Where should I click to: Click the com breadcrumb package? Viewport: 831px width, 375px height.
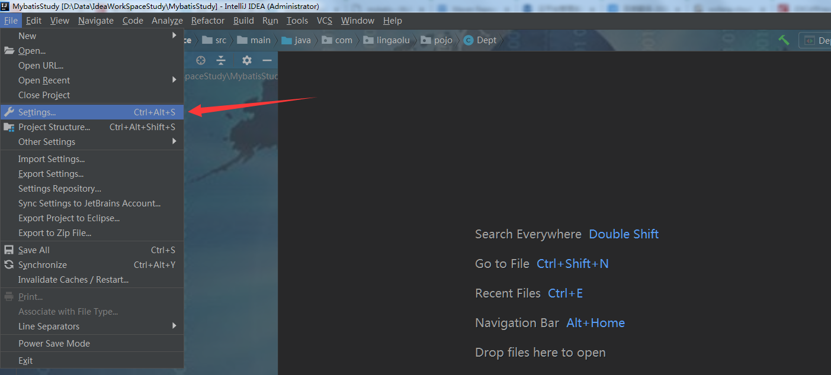tap(337, 40)
